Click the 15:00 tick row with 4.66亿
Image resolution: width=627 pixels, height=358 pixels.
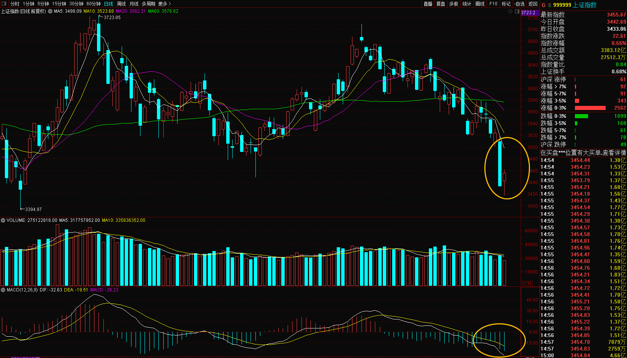(x=583, y=355)
